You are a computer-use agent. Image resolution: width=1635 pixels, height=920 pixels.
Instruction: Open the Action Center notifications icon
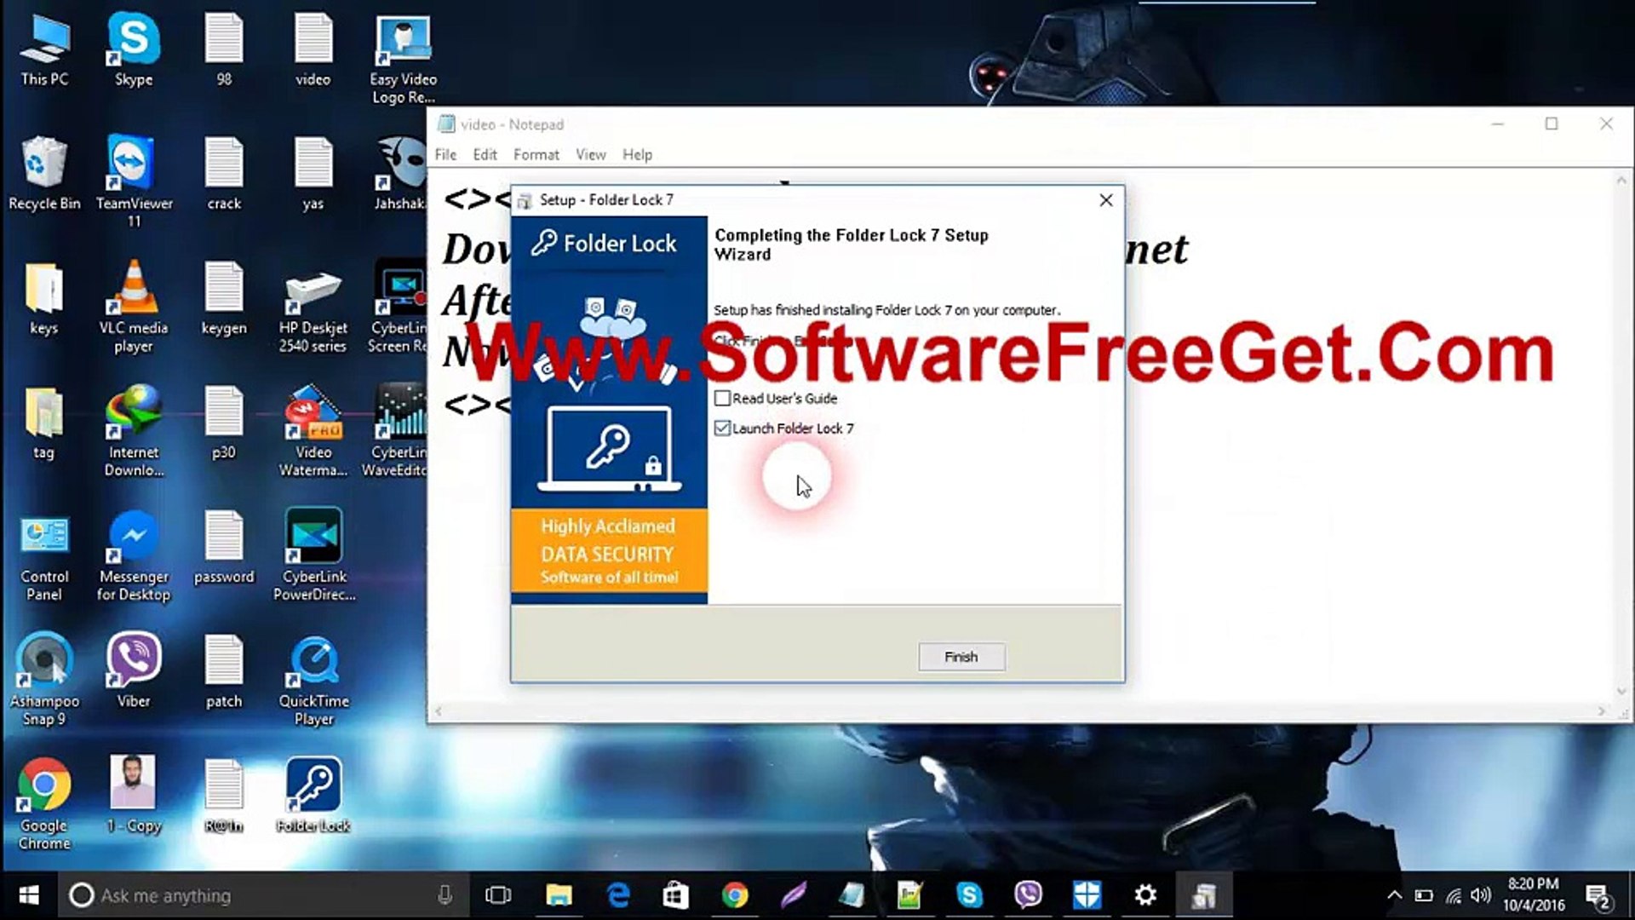[1598, 896]
